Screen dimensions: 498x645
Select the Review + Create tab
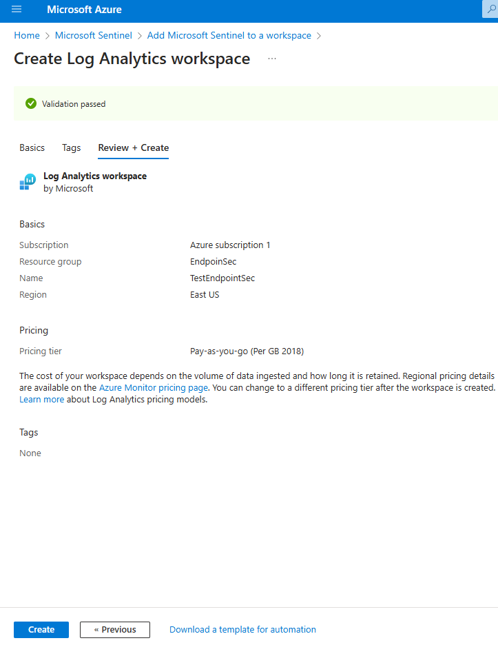[133, 147]
